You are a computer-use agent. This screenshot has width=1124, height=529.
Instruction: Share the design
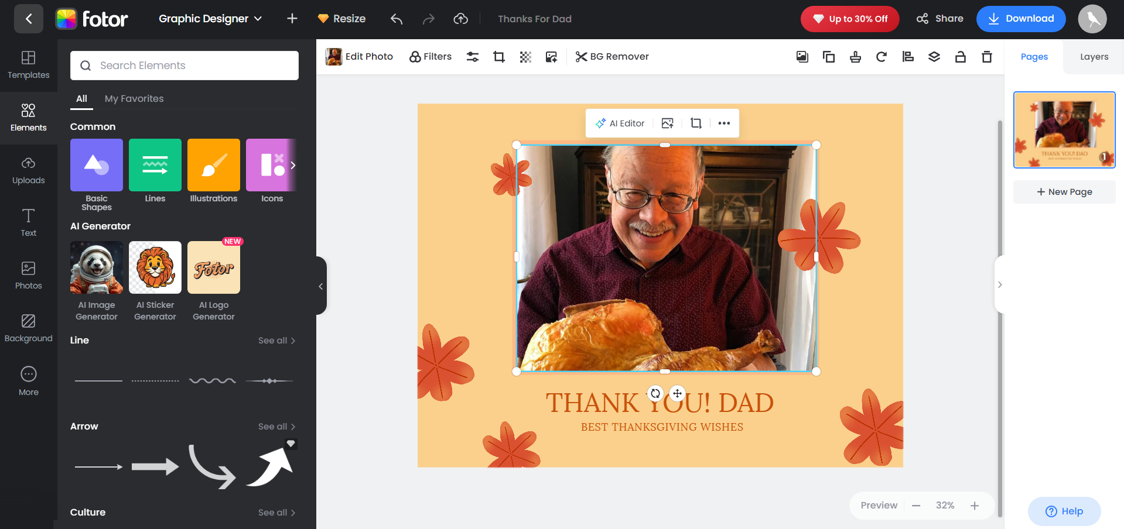[x=939, y=19]
